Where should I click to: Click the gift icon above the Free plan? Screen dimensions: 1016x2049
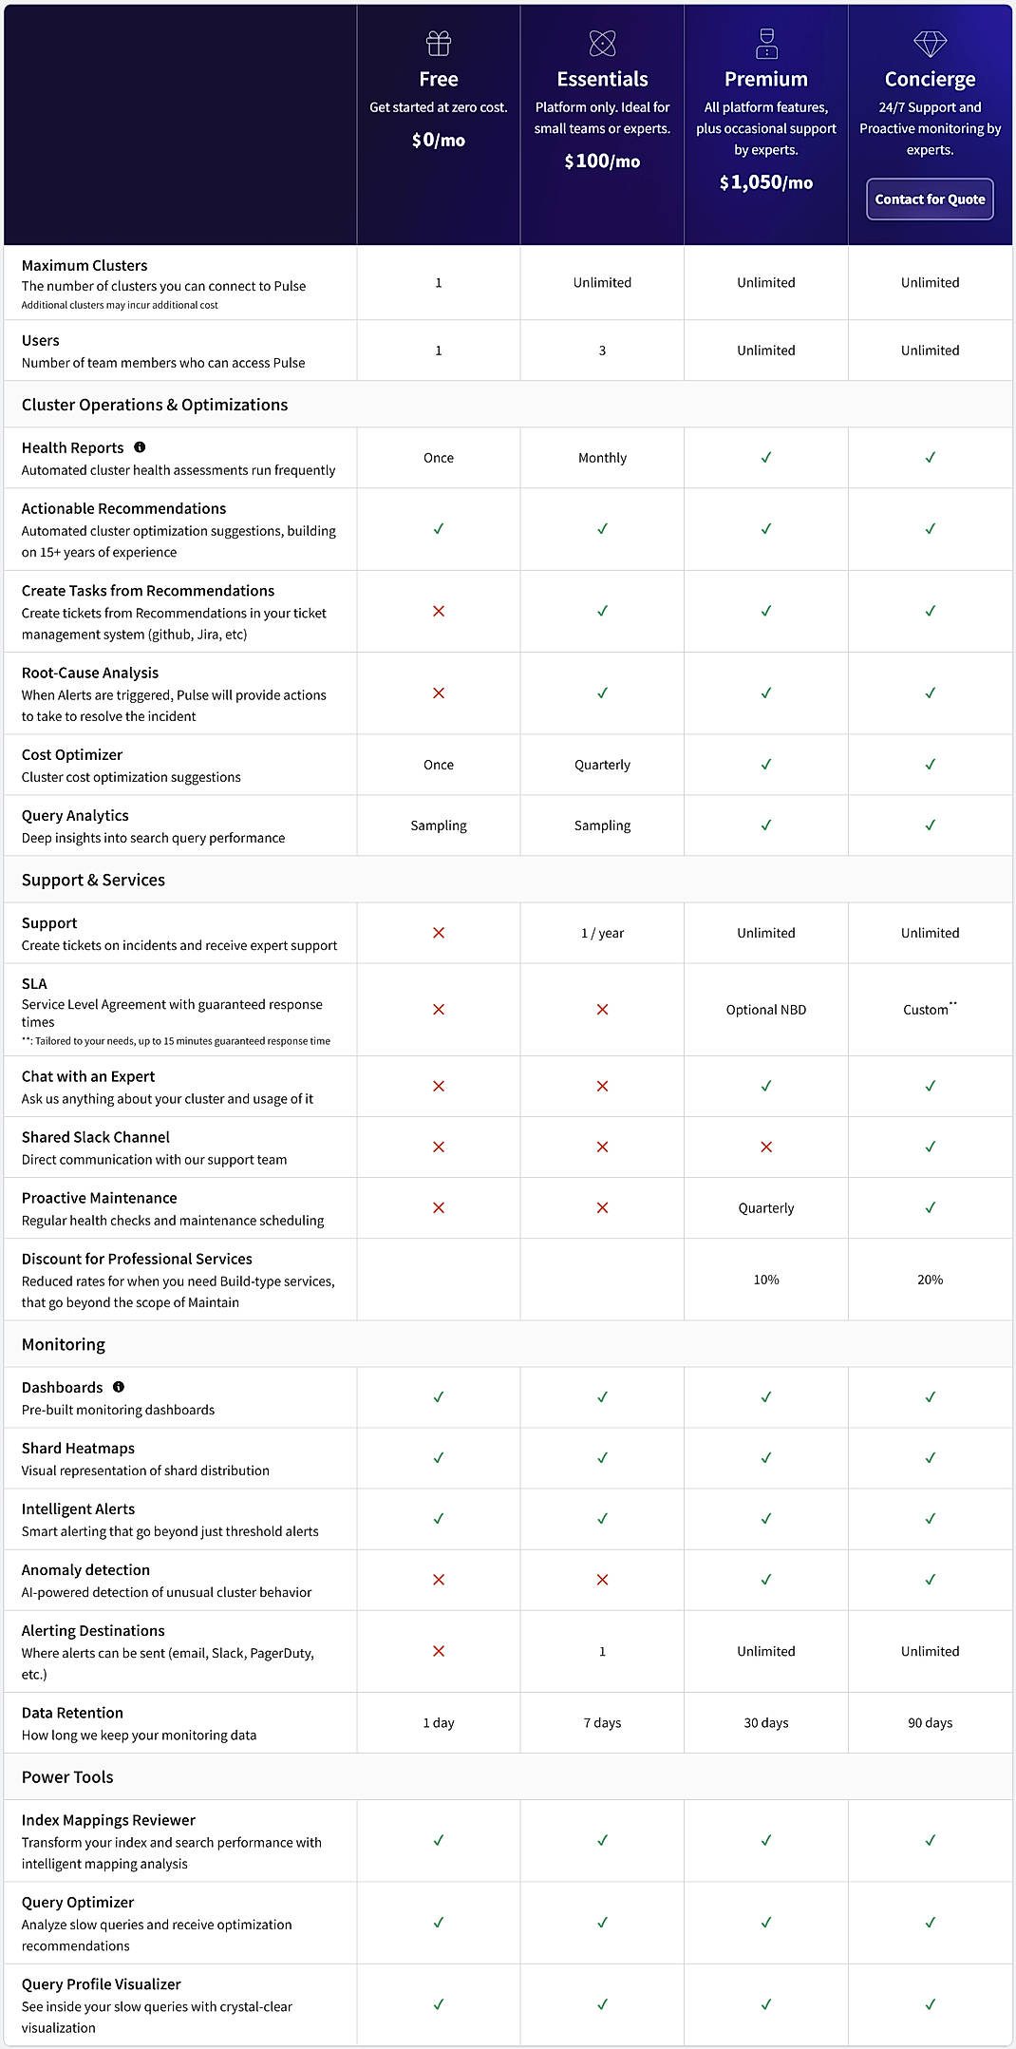[x=438, y=42]
